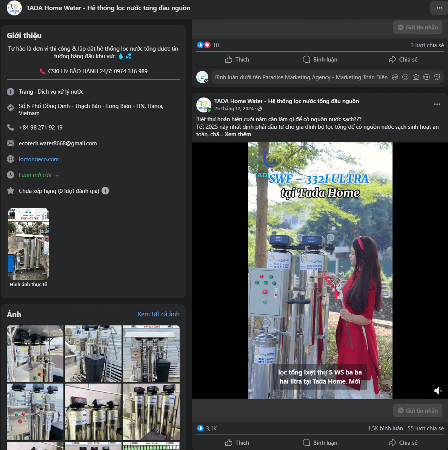Open Xem tất cả ảnh photos link

click(x=159, y=314)
